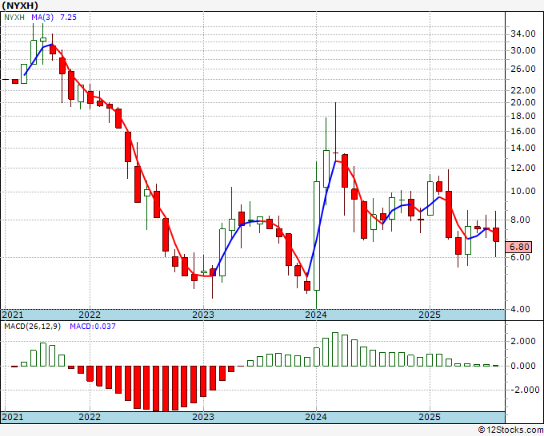Click the 4.00 price axis label
Screen dimensions: 544x436
pyautogui.click(x=520, y=309)
